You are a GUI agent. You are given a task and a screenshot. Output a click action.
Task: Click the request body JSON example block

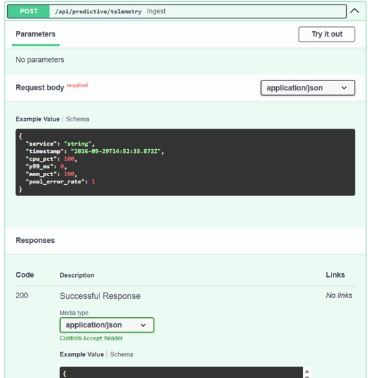click(185, 162)
